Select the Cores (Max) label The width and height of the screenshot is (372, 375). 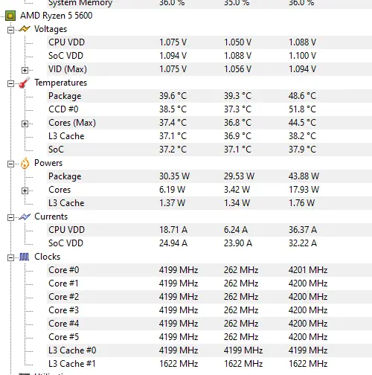(72, 123)
